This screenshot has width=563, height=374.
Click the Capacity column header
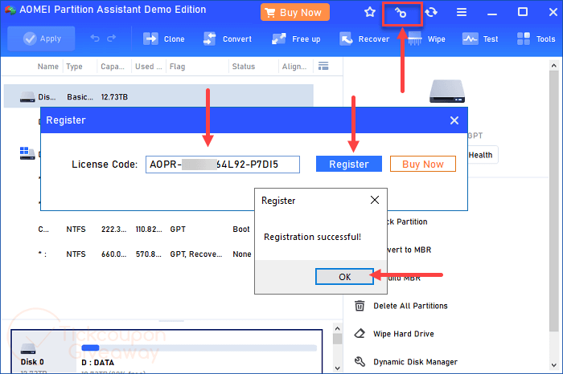tap(113, 67)
